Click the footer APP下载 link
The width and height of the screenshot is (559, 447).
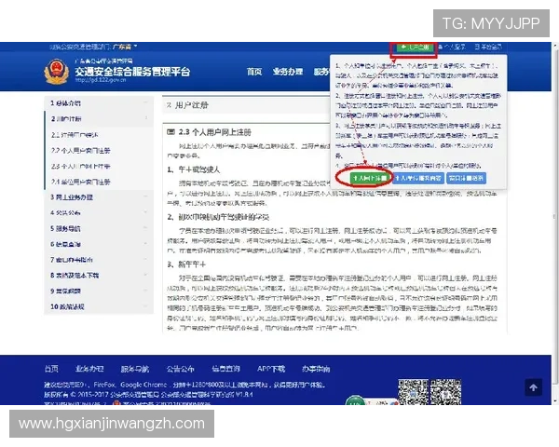coord(271,369)
